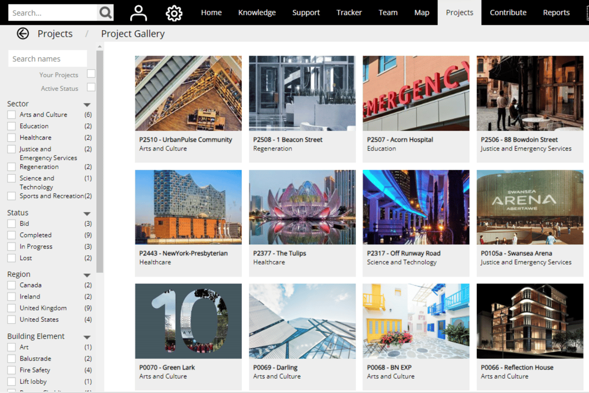Image resolution: width=589 pixels, height=393 pixels.
Task: Collapse the Building Element filter section
Action: (x=87, y=337)
